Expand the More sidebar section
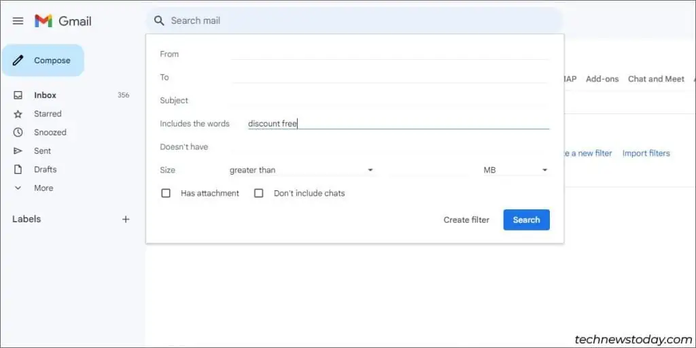 (x=43, y=188)
